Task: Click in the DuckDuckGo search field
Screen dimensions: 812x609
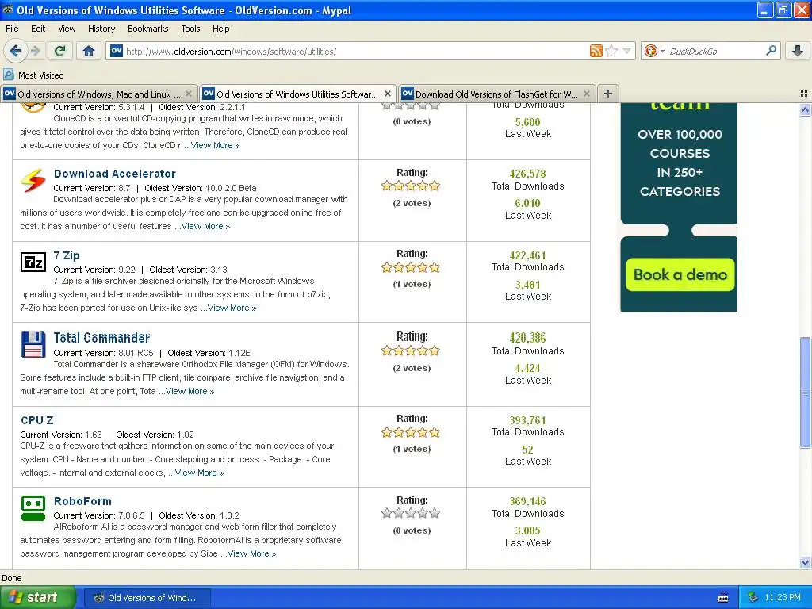Action: (715, 51)
